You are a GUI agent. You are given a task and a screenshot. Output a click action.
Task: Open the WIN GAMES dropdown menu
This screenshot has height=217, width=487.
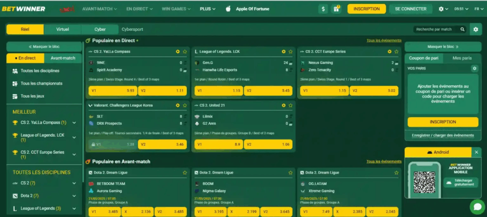[x=176, y=9]
